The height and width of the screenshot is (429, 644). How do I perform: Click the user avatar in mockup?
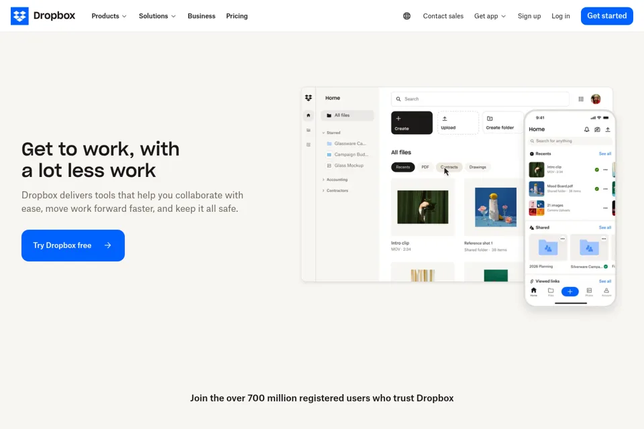pos(596,99)
